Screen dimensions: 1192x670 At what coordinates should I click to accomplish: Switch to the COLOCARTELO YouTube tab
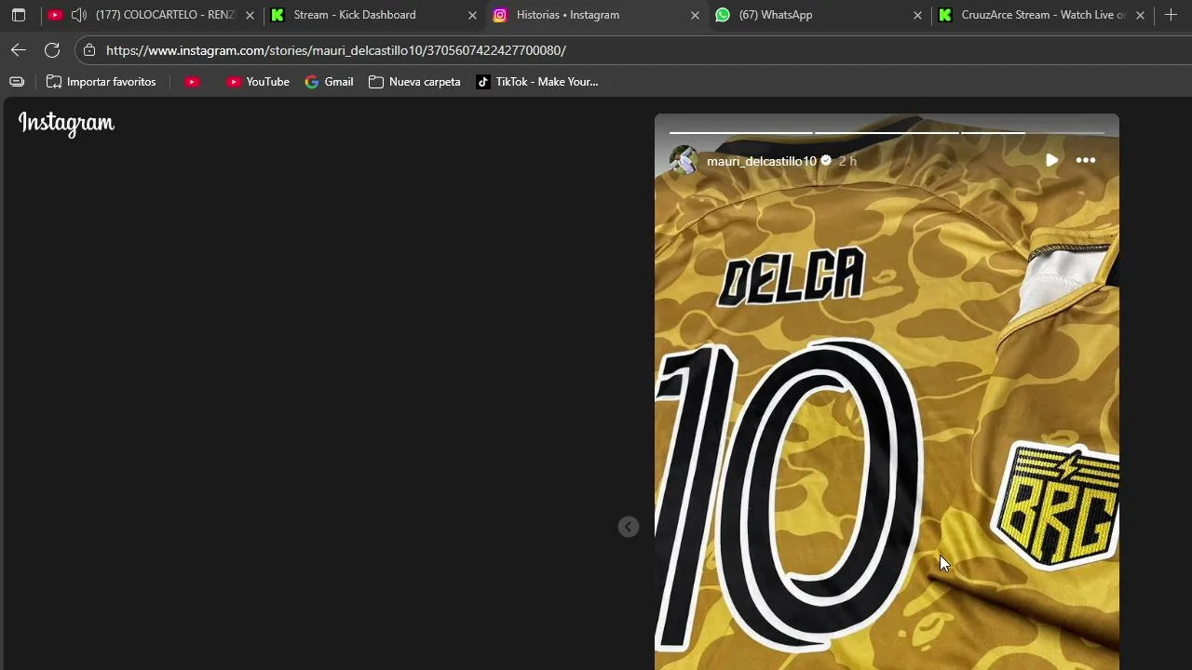pos(149,15)
